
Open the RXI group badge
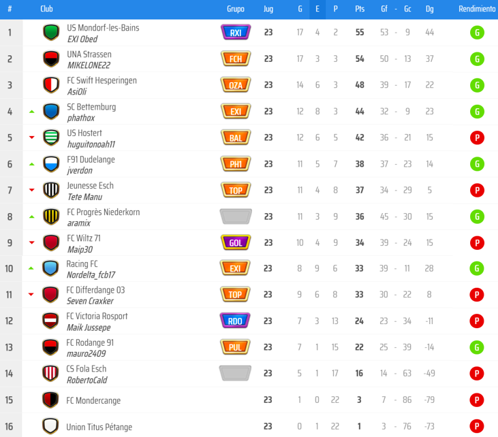[236, 33]
